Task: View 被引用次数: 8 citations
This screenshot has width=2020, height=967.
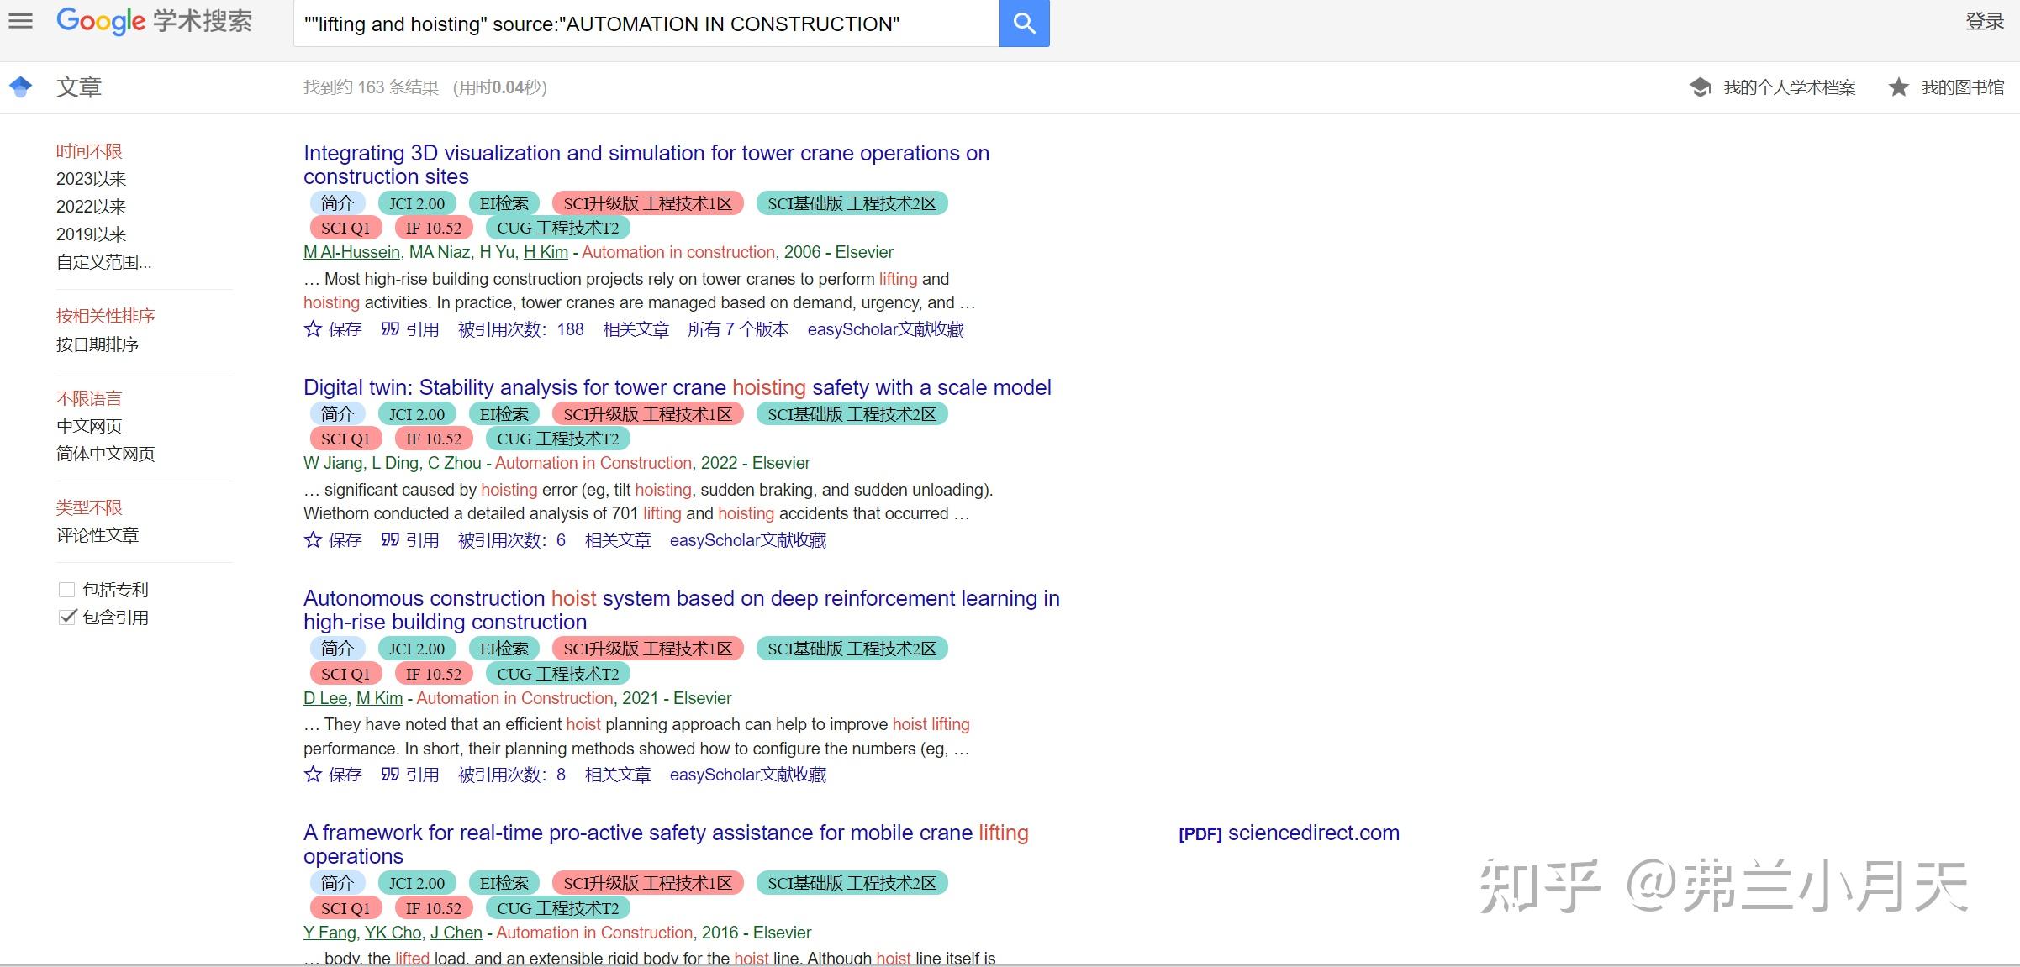Action: tap(511, 775)
